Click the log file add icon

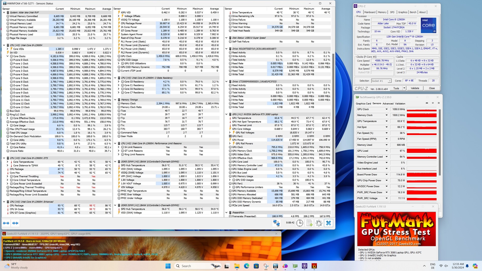(x=309, y=223)
